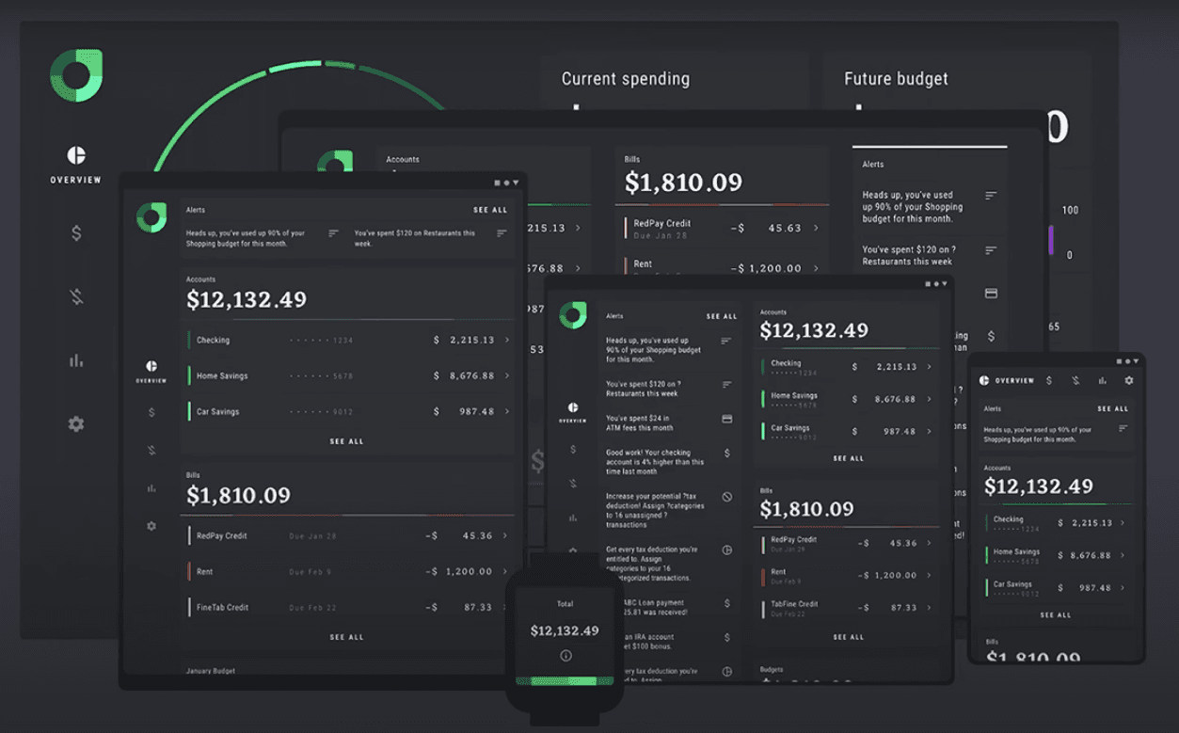Screen dimensions: 1179x733
Task: Open the Budgets bar-chart icon in left tablet sidebar
Action: pos(151,488)
